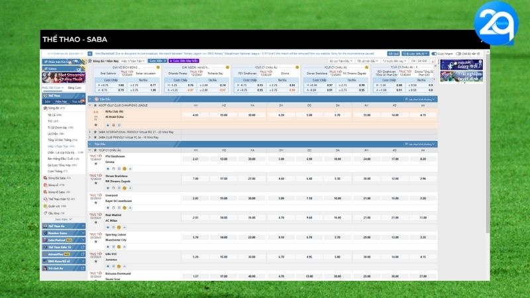Expand SABA Club Friendly Virtual PC 24 group
This screenshot has width=530, height=298.
(90, 138)
